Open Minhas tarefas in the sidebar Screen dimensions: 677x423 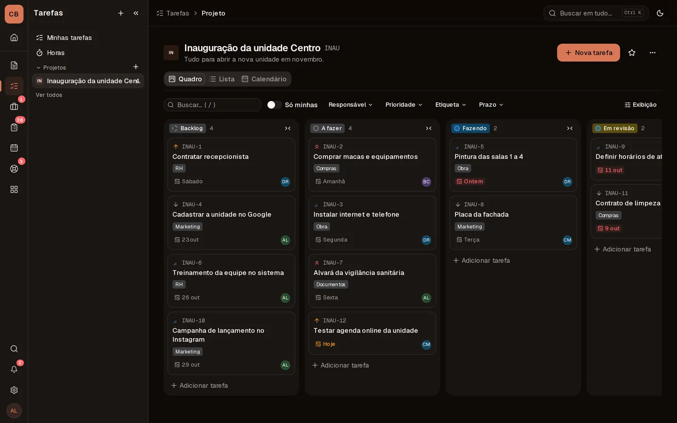(x=88, y=38)
